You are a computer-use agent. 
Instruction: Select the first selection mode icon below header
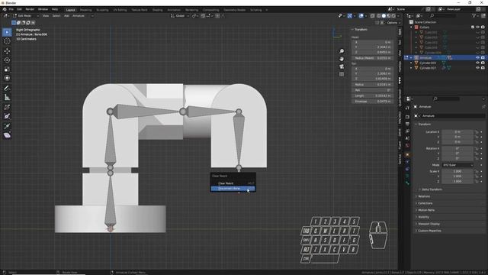(x=14, y=22)
